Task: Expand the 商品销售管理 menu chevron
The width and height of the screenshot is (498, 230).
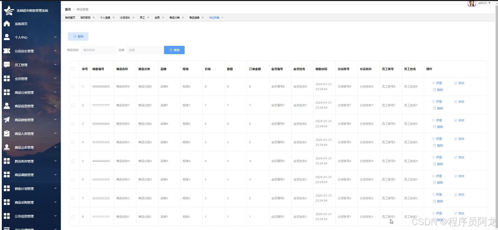Action: click(55, 120)
